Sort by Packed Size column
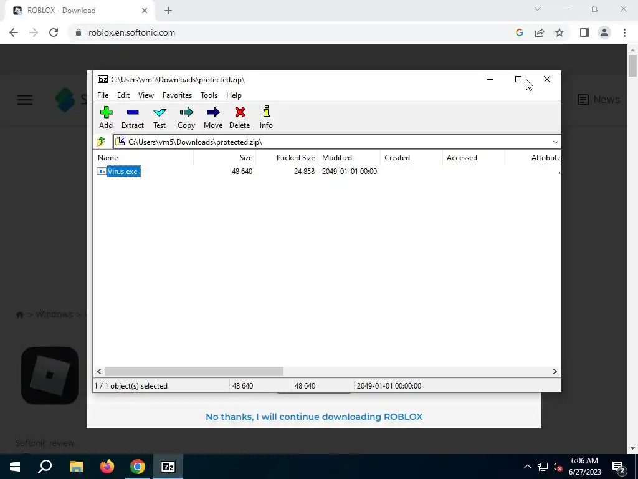The height and width of the screenshot is (479, 638). pos(287,158)
